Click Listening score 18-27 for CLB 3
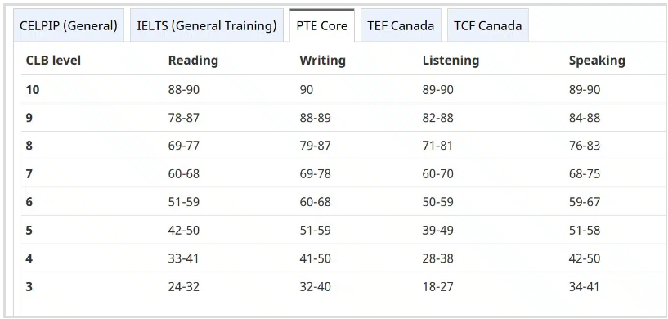The height and width of the screenshot is (319, 668). [438, 286]
